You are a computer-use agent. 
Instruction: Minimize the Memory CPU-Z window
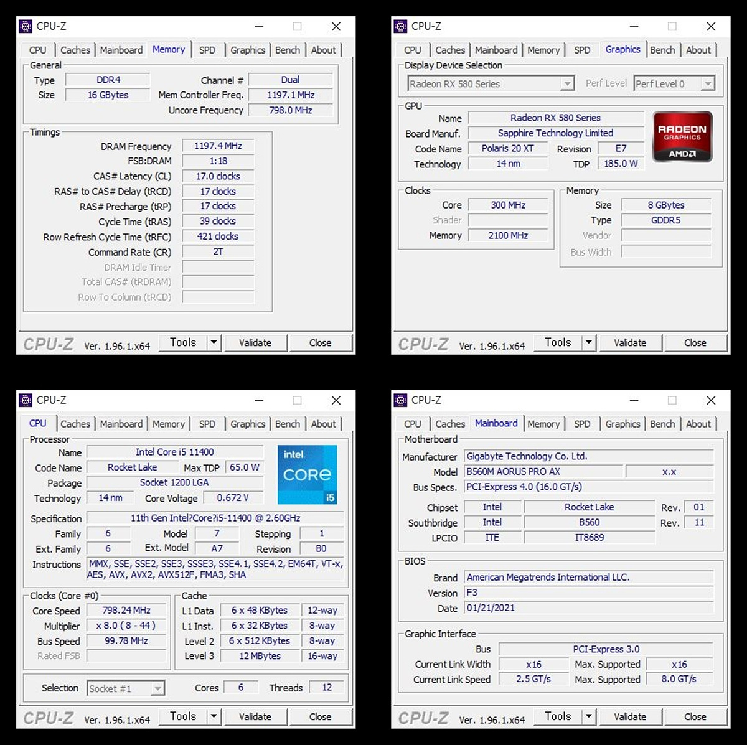259,26
